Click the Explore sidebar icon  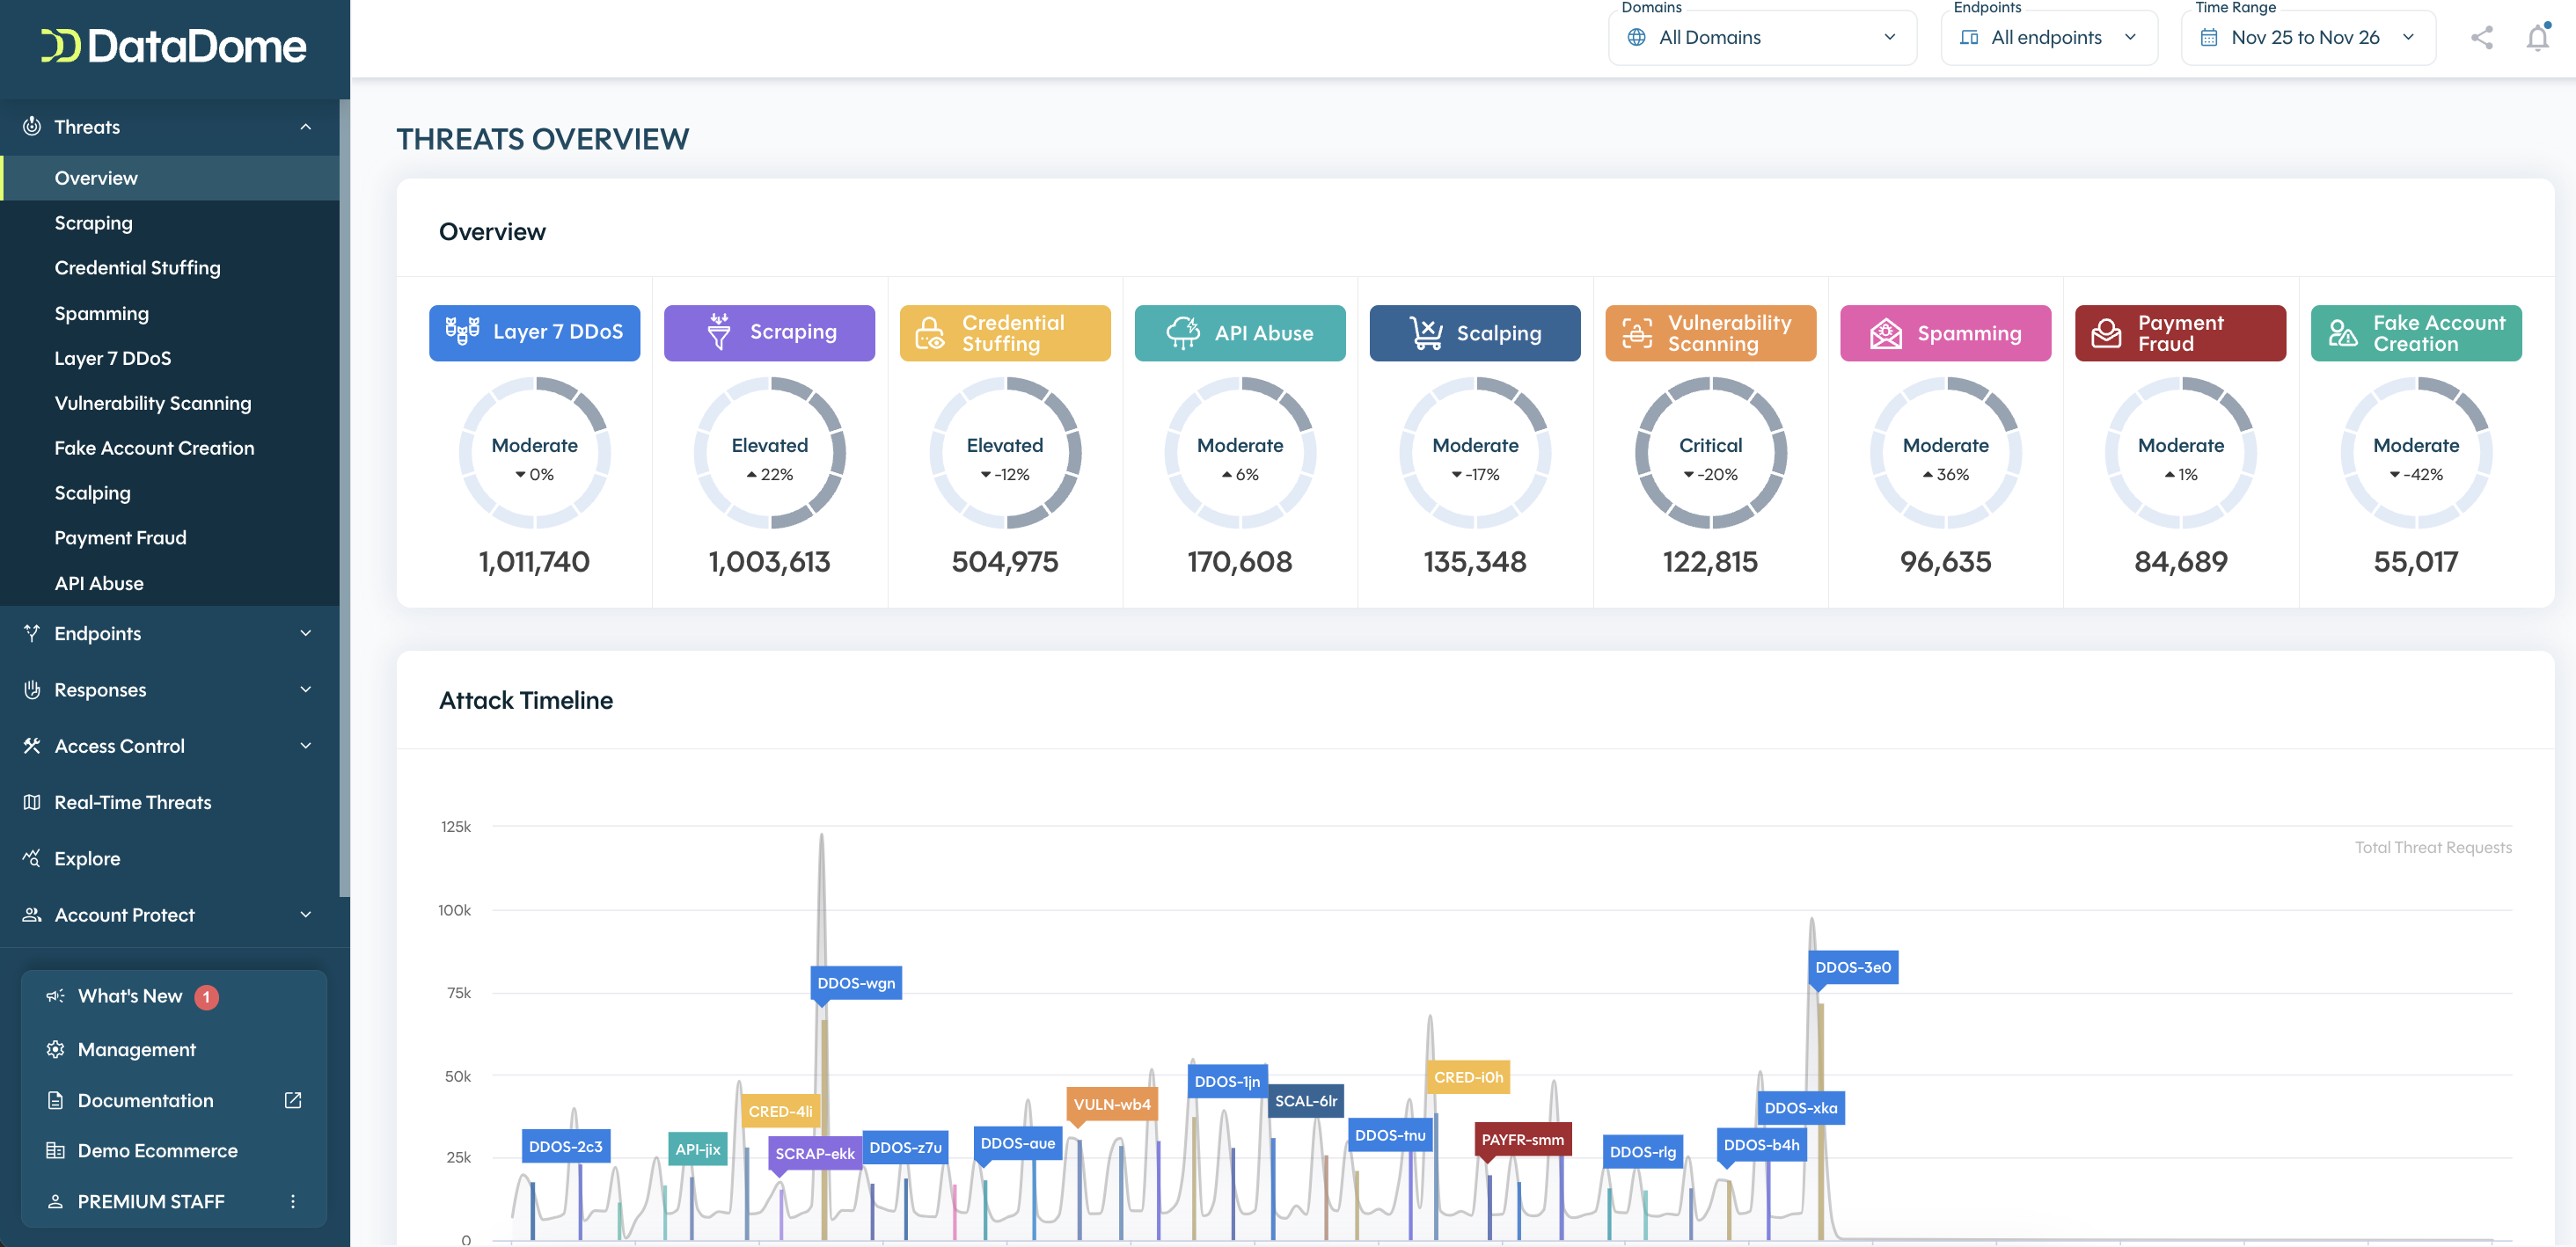tap(31, 857)
